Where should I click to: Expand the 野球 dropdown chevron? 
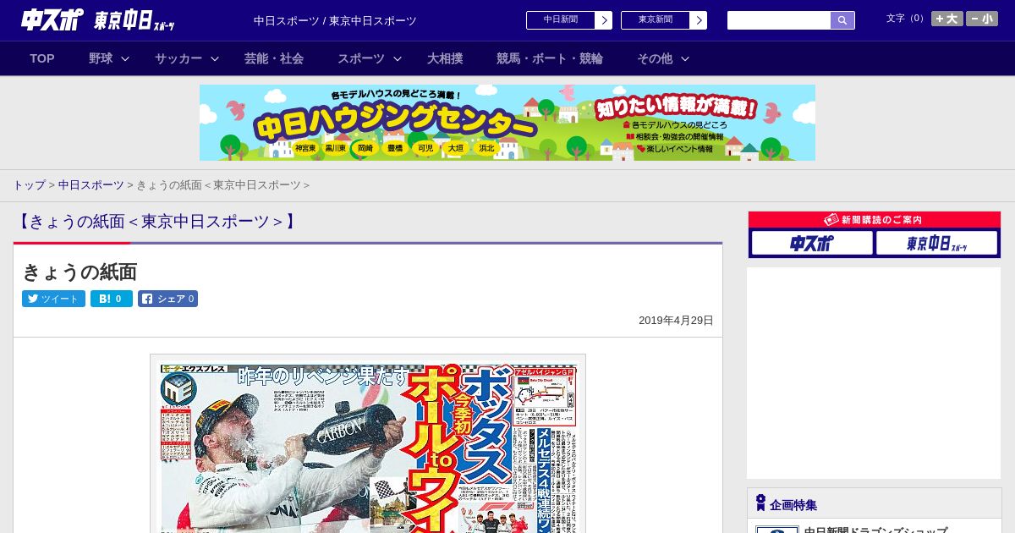pyautogui.click(x=125, y=58)
